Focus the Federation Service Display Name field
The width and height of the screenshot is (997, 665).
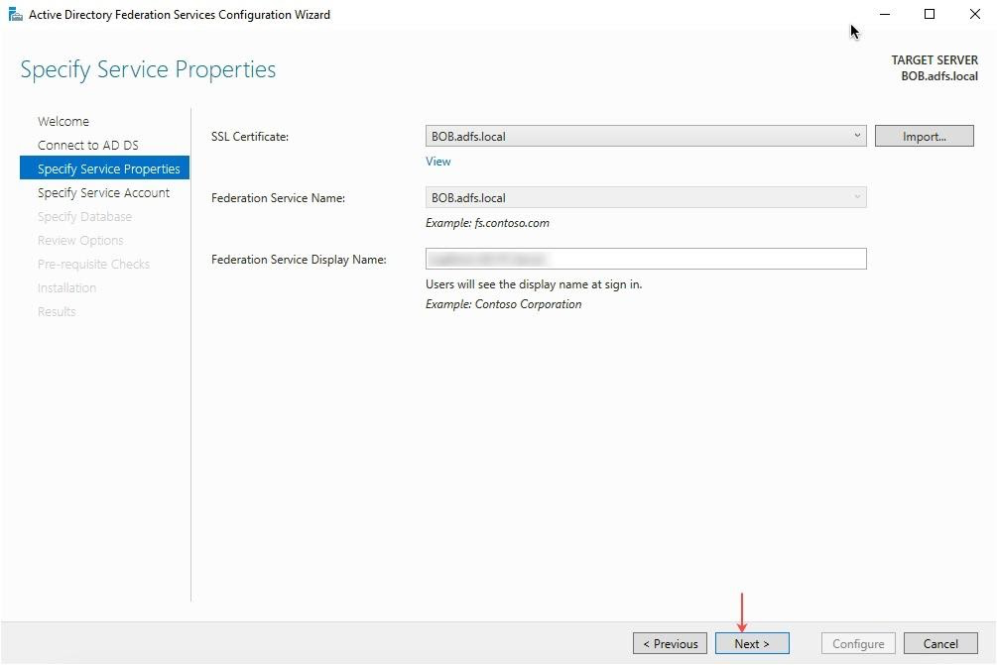tap(646, 259)
